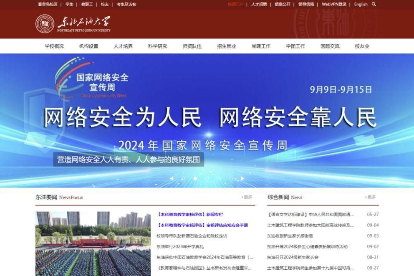
Task: Select the last carousel indicator dot
Action: tap(231, 178)
